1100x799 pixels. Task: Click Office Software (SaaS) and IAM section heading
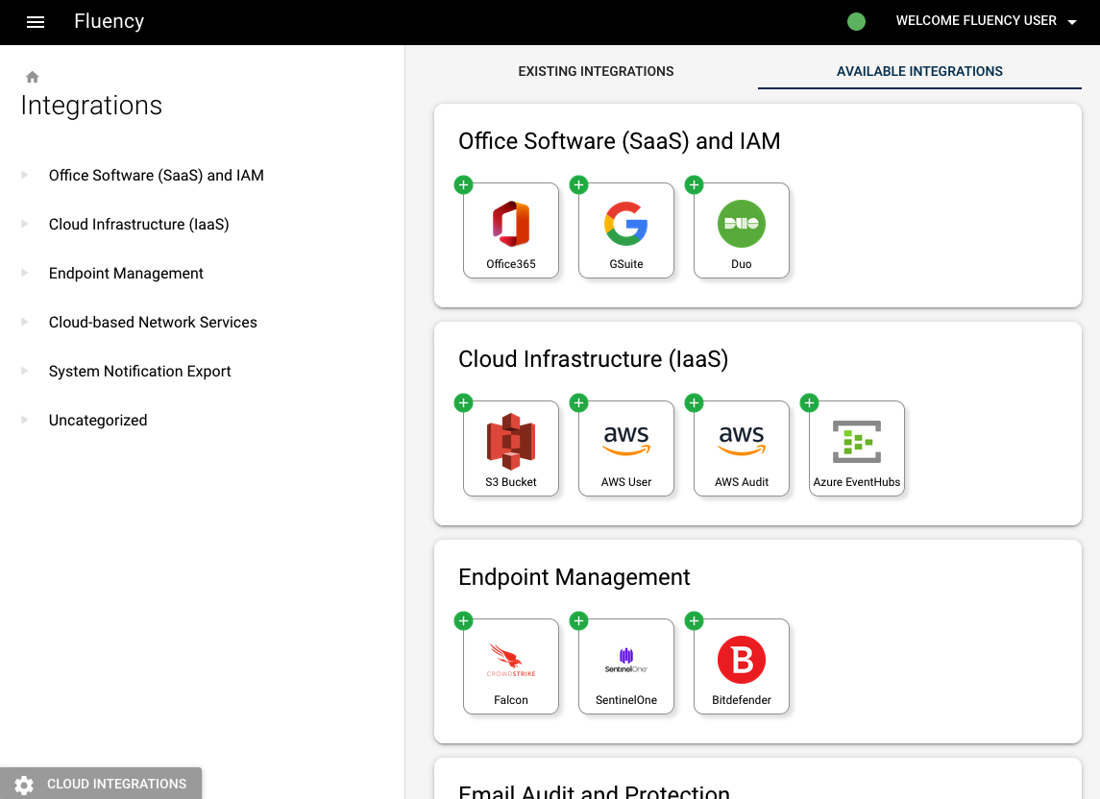click(x=619, y=141)
